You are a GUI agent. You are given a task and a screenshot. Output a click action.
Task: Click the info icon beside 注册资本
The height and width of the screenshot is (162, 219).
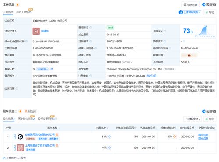pyautogui.click(x=91, y=42)
